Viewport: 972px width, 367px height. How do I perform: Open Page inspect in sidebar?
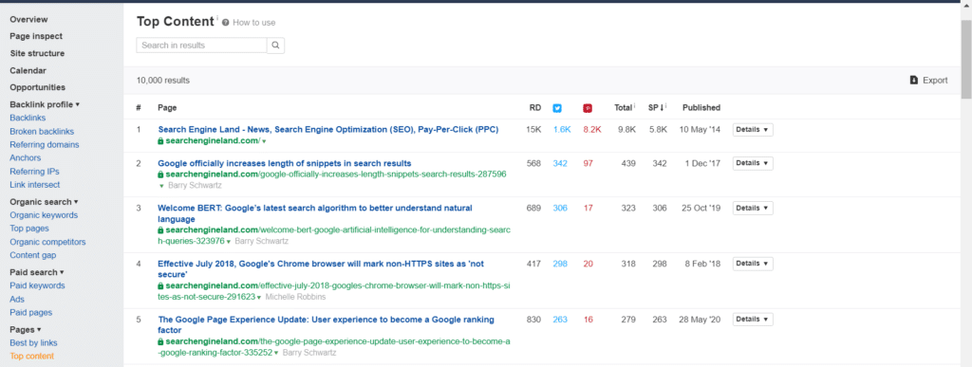[36, 37]
